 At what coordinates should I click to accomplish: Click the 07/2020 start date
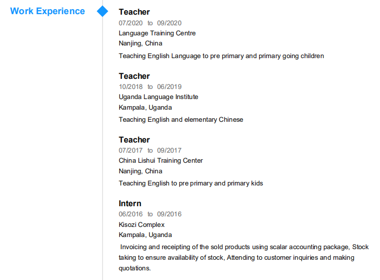(130, 23)
